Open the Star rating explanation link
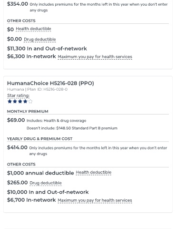Viewport: 176px width, 229px height. coord(19,95)
